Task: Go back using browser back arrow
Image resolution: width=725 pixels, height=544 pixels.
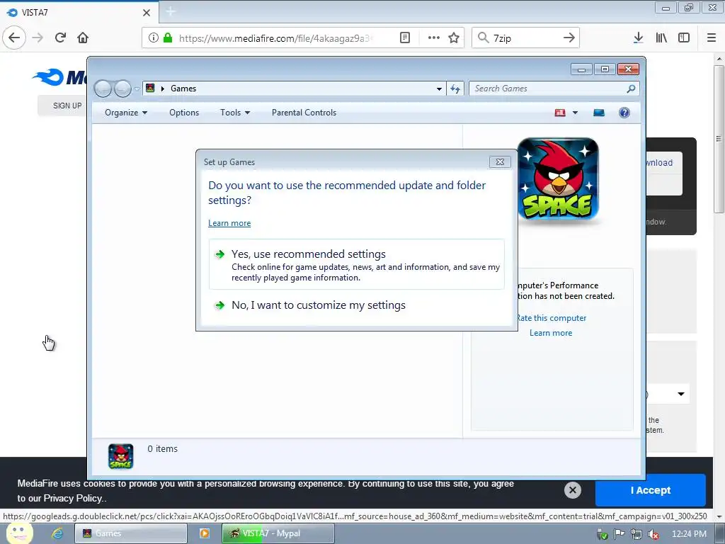Action: [14, 38]
